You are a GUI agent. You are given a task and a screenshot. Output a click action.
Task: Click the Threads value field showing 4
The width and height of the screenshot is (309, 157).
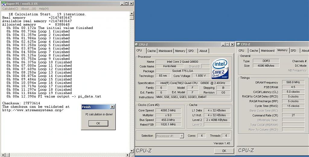click(226, 136)
